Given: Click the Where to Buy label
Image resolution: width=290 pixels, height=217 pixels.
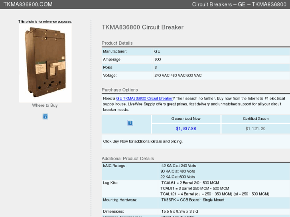Looking at the screenshot, I should click(45, 105).
